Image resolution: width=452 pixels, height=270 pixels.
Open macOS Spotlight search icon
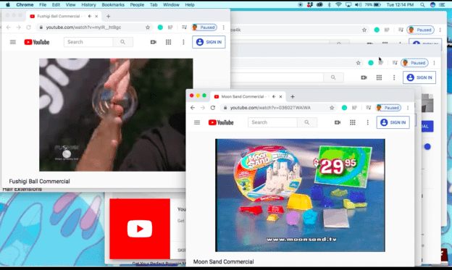click(x=422, y=4)
